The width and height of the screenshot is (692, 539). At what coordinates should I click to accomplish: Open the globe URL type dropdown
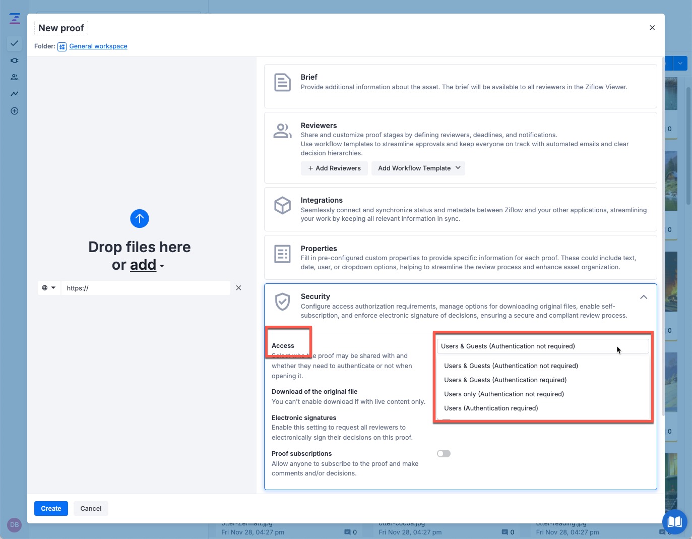pos(49,288)
